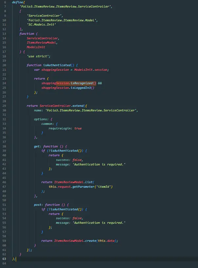Click the 'SC.Models.Init' dependency string

pos(41,25)
